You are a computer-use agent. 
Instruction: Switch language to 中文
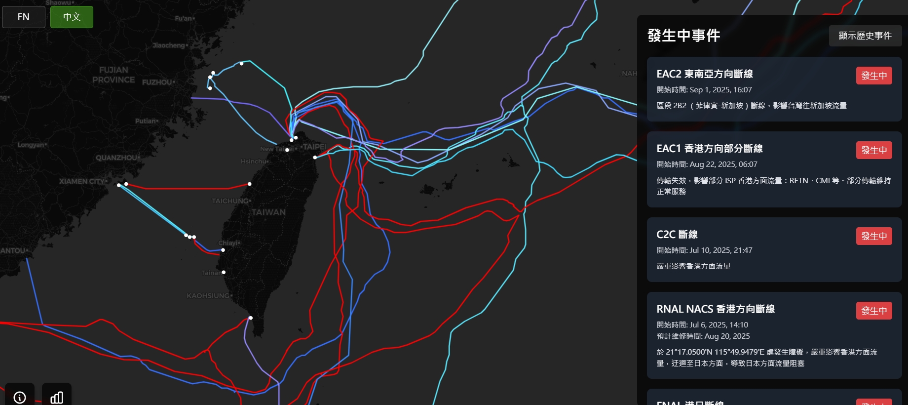(x=72, y=17)
